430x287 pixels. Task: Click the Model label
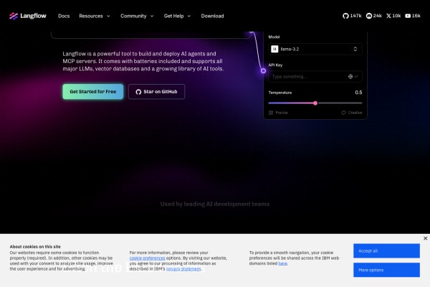(x=274, y=37)
